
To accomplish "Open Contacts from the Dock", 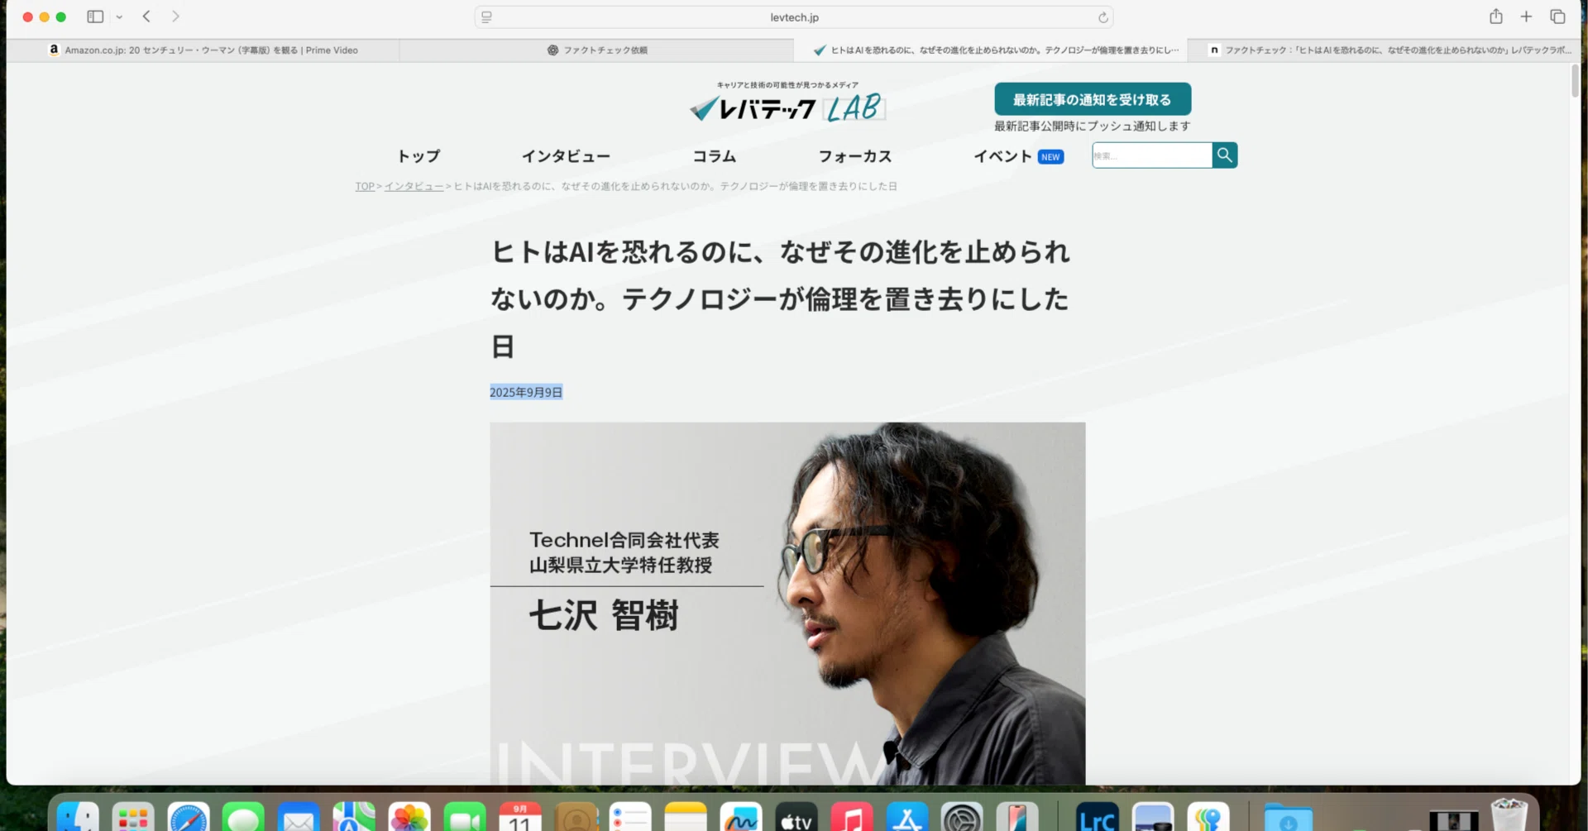I will (576, 818).
